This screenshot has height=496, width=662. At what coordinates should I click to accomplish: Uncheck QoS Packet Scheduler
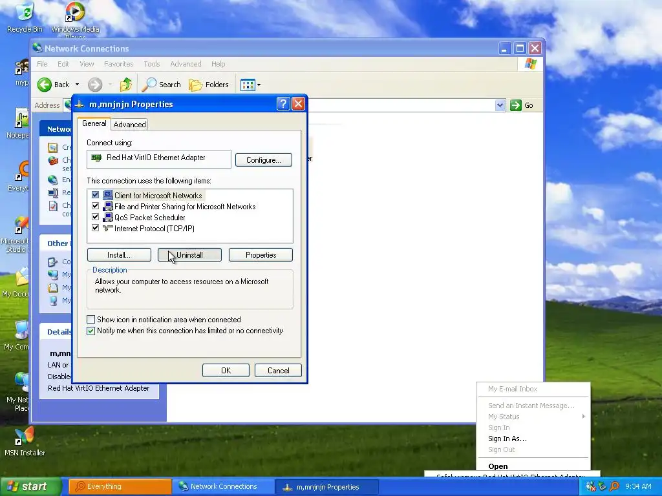coord(95,217)
